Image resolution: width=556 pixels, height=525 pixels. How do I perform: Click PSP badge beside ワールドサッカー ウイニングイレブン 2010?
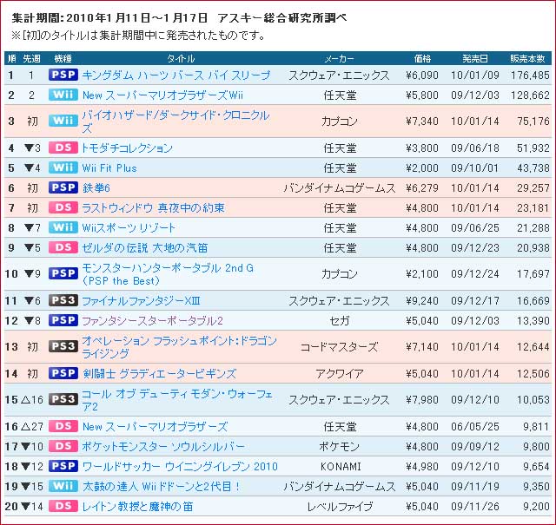(63, 466)
